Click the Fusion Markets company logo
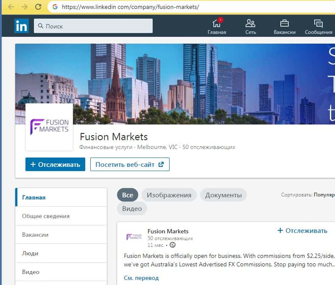This screenshot has height=285, width=335. (x=49, y=127)
